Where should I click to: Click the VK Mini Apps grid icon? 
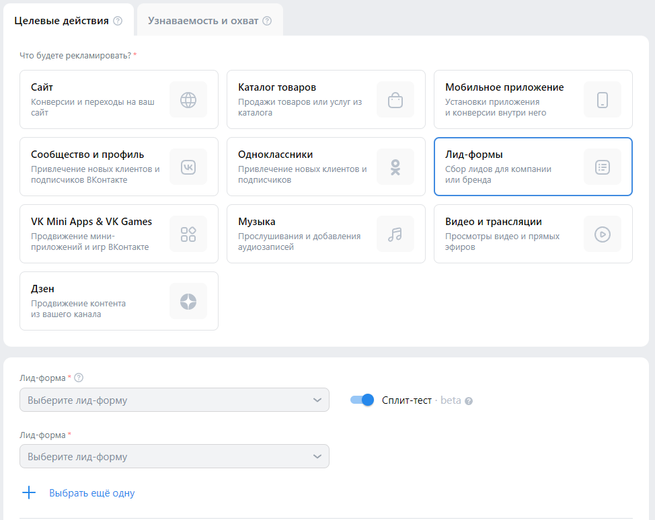click(188, 234)
